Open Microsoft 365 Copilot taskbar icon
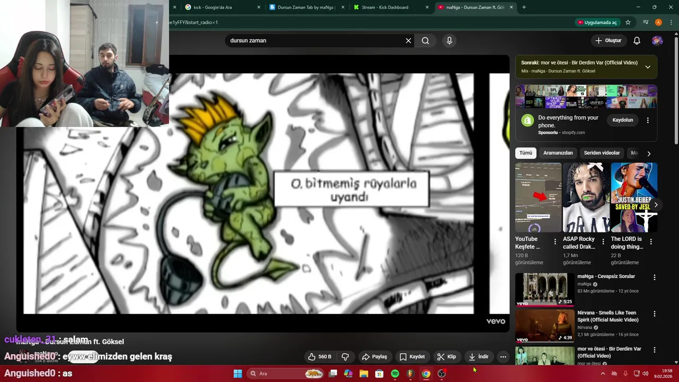 pyautogui.click(x=348, y=374)
